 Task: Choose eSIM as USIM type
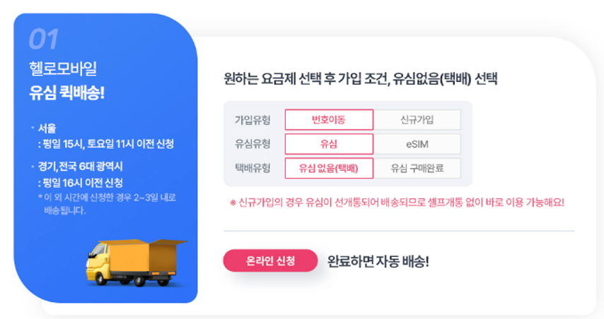point(417,144)
